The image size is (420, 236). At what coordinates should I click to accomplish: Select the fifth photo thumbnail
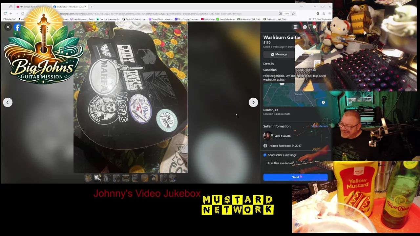tap(126, 178)
